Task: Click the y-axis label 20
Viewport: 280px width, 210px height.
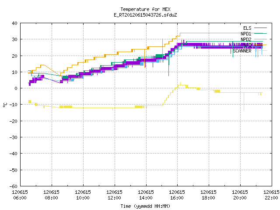Action: [14, 56]
